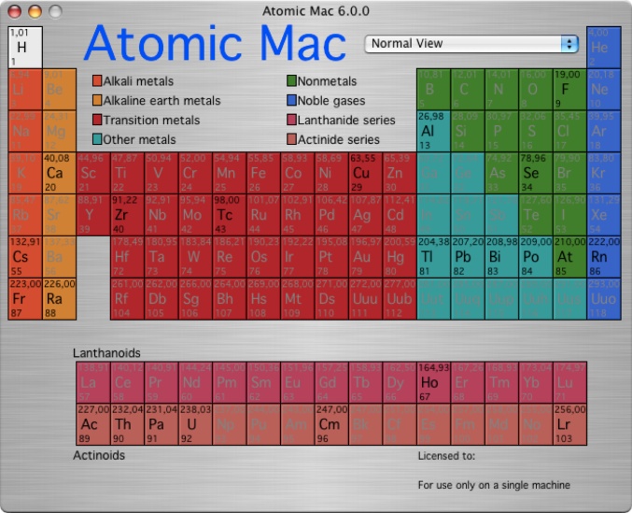
Task: Select the Lead (Pb) element cell
Action: (468, 257)
